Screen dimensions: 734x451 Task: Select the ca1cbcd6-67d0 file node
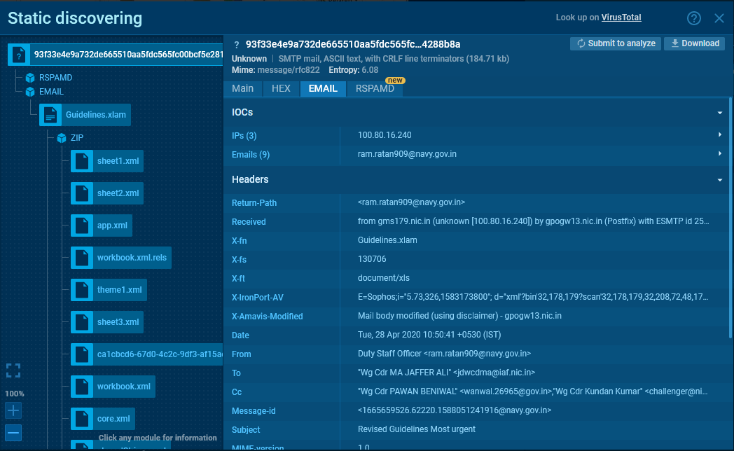pos(147,354)
